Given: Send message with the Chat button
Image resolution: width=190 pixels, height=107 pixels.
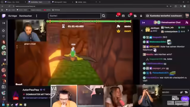Looking at the screenshot, I should (185, 99).
